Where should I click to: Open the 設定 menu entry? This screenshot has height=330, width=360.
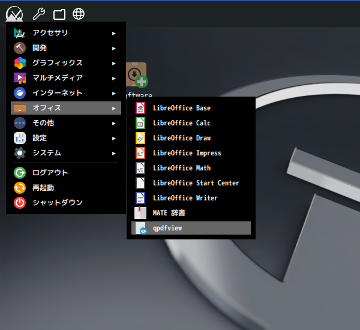tap(66, 138)
